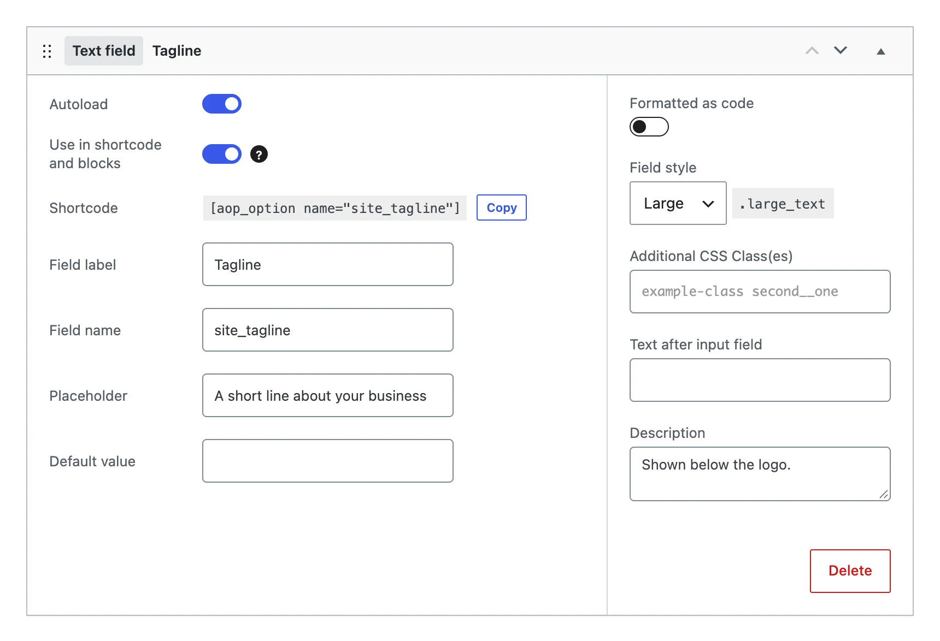Image resolution: width=940 pixels, height=641 pixels.
Task: Open the Field style dropdown
Action: 678,203
